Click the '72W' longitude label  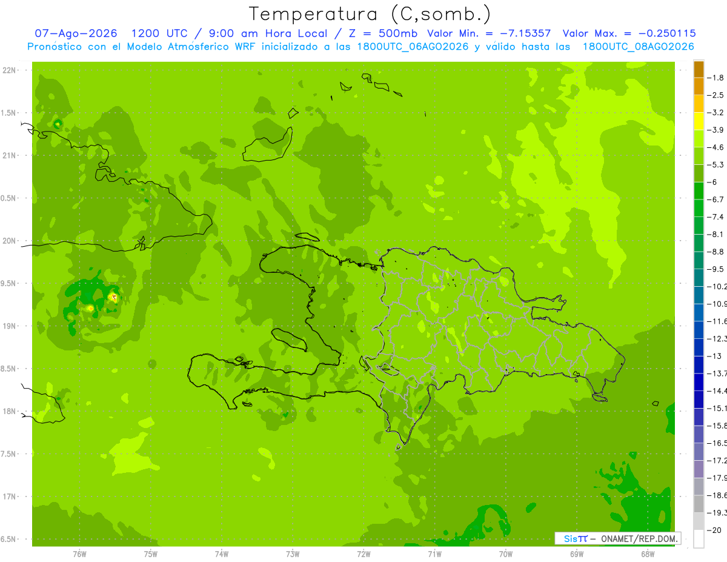363,554
